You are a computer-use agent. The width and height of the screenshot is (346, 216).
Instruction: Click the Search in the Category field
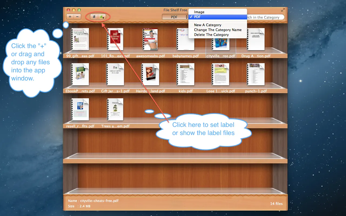coord(265,17)
